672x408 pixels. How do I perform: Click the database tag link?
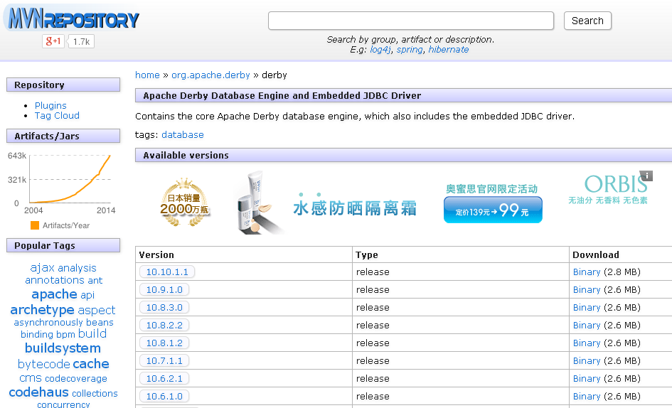[183, 134]
